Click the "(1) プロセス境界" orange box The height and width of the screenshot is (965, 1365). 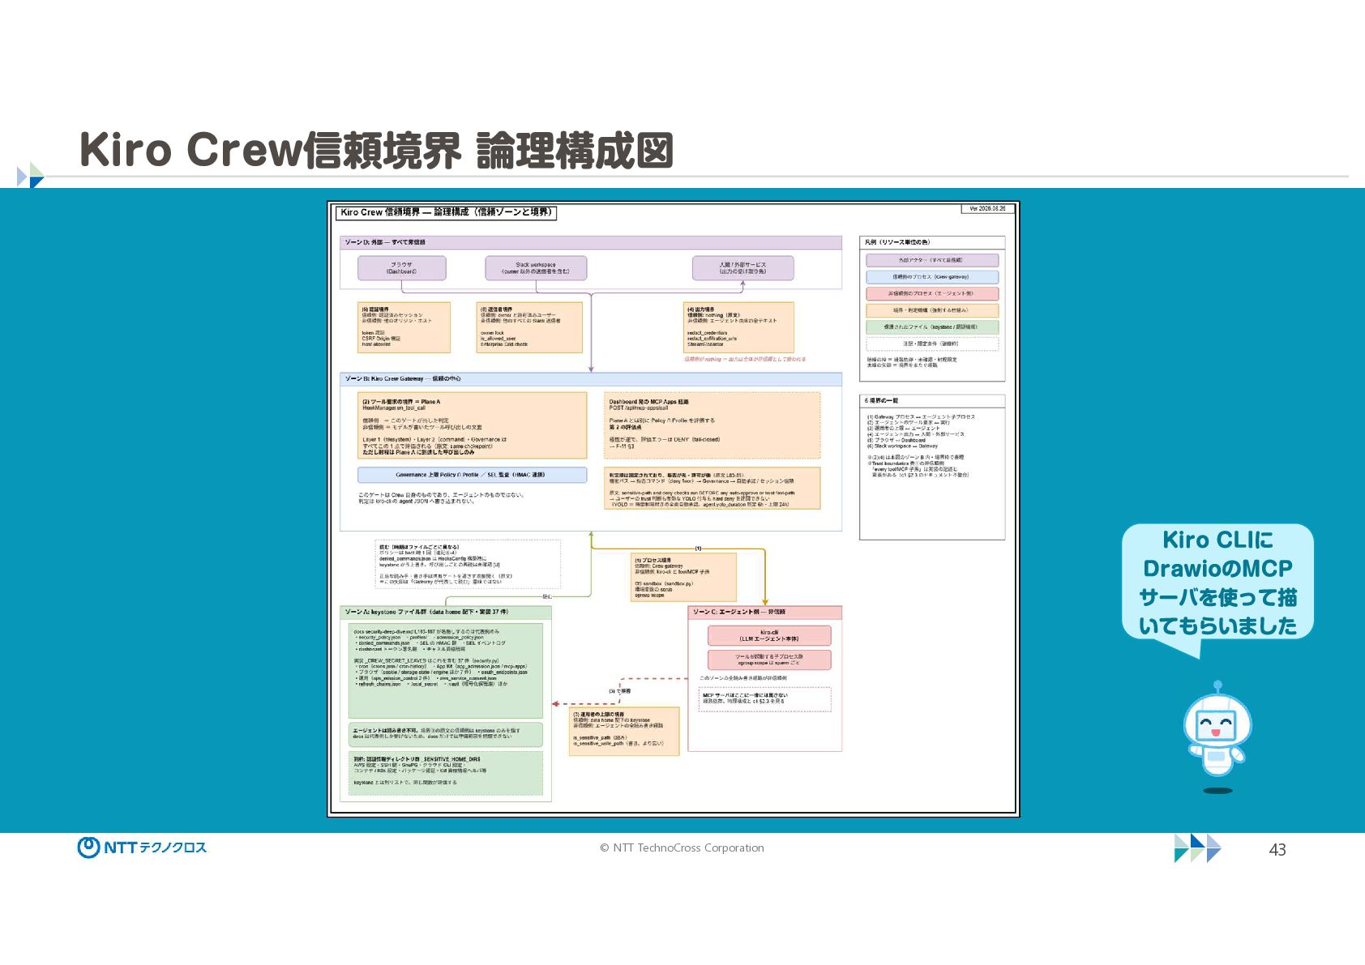[684, 577]
